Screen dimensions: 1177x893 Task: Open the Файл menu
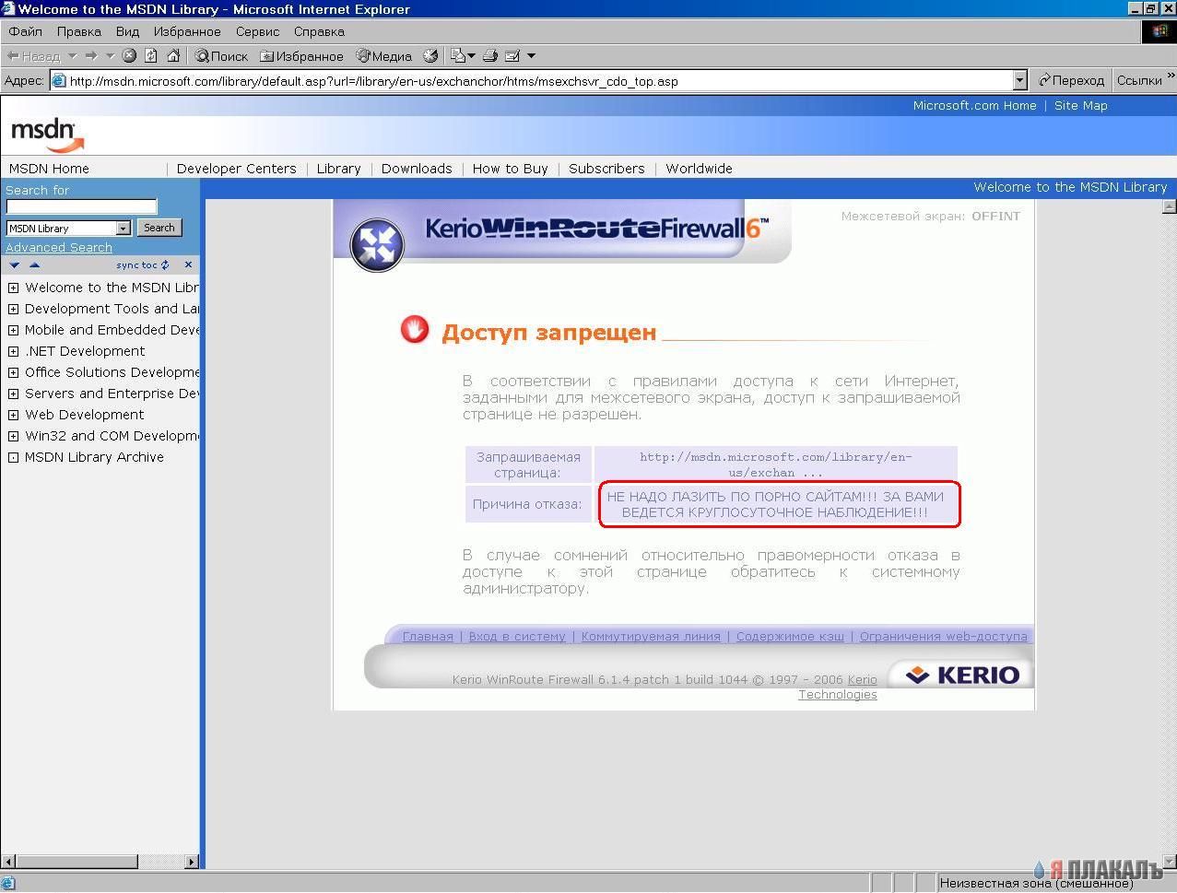point(26,31)
